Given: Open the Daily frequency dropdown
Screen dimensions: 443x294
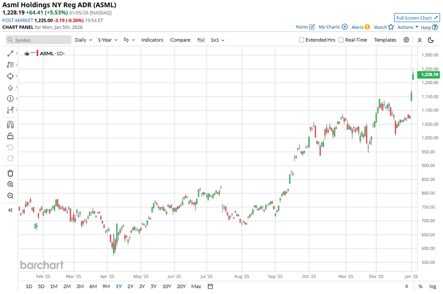Looking at the screenshot, I should click(x=83, y=40).
